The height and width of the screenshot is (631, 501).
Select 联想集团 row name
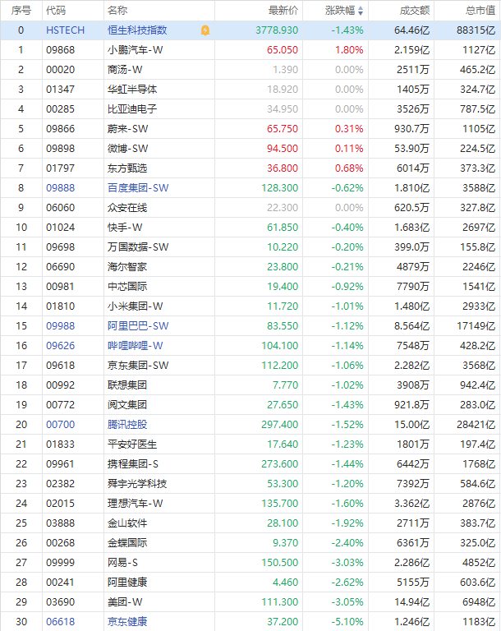(x=127, y=385)
